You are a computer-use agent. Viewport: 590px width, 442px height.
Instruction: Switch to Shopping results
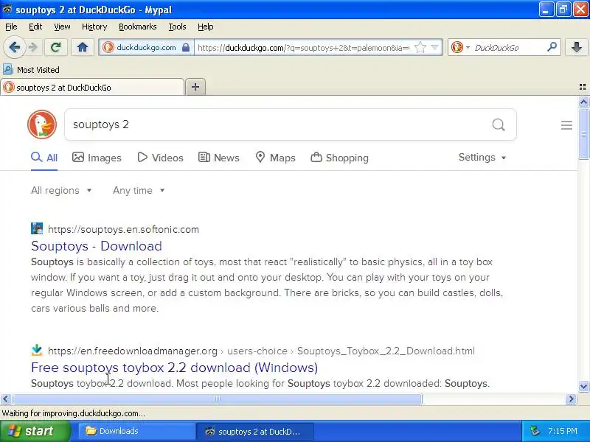pyautogui.click(x=340, y=158)
